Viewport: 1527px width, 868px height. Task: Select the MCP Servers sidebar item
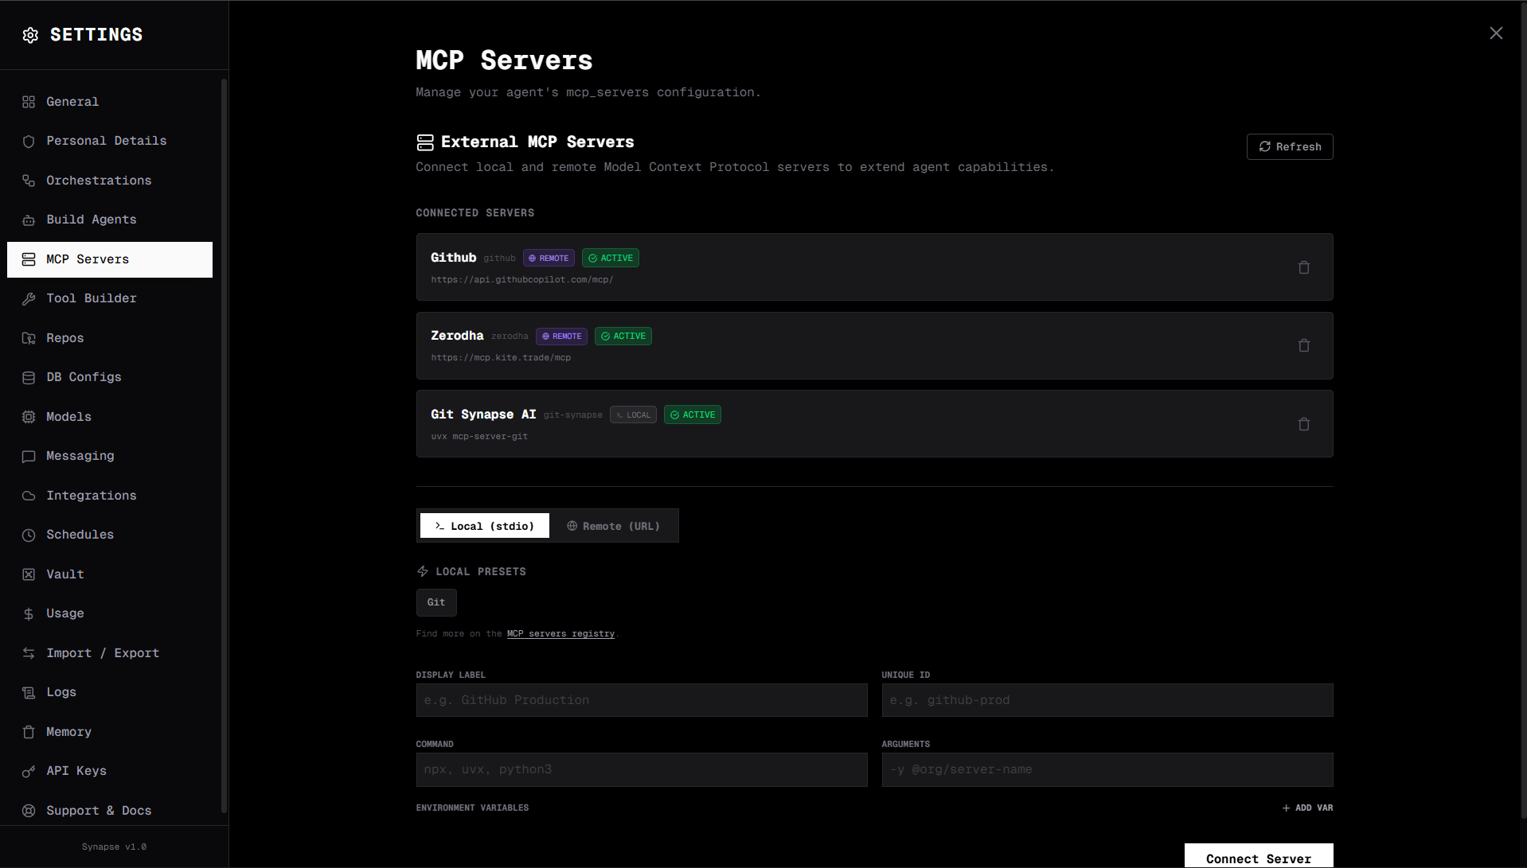coord(110,259)
